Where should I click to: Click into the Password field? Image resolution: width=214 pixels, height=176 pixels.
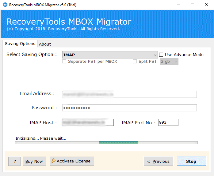(x=129, y=108)
